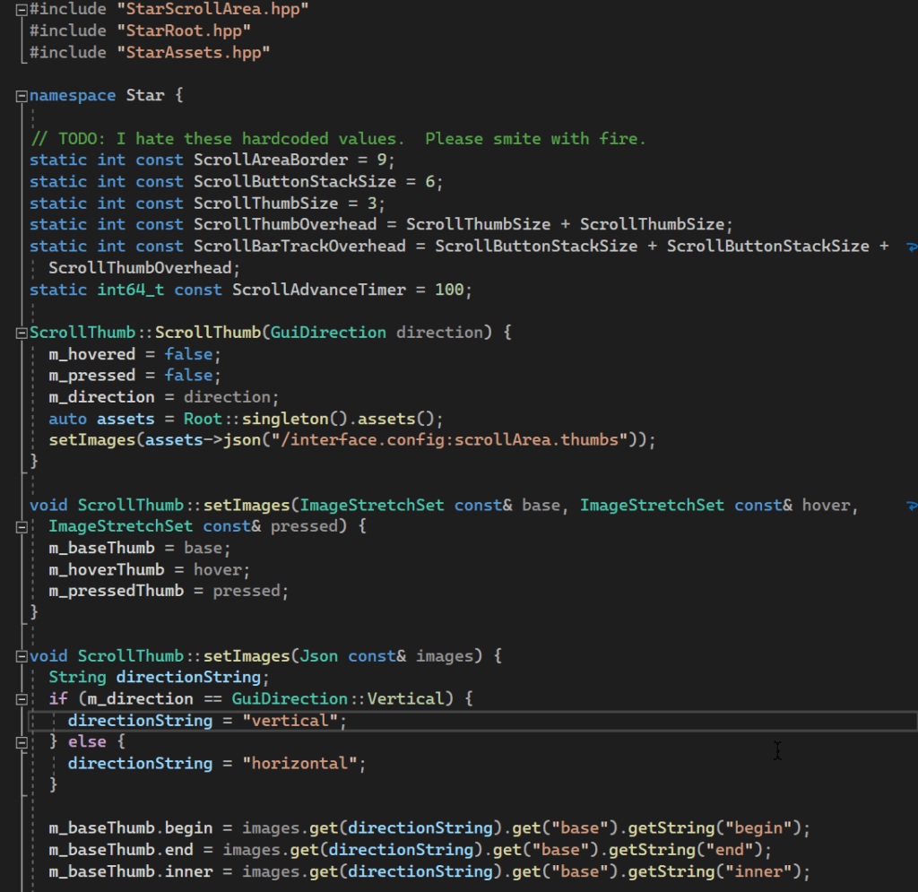Click the value 6 after ScrollButtonStackSize
This screenshot has height=892, width=918.
coord(429,181)
